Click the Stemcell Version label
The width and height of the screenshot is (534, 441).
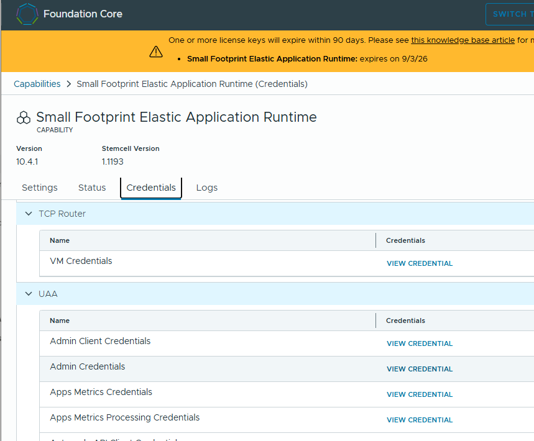(131, 148)
